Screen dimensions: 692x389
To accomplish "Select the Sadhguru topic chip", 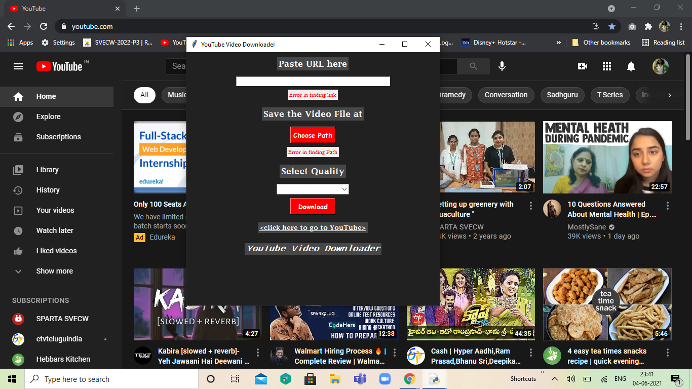I will coord(562,95).
